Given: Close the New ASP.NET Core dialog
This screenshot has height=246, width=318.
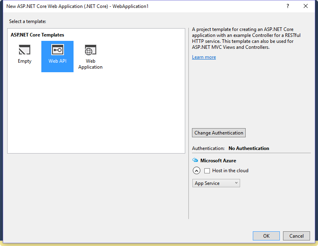Looking at the screenshot, I should pos(306,6).
